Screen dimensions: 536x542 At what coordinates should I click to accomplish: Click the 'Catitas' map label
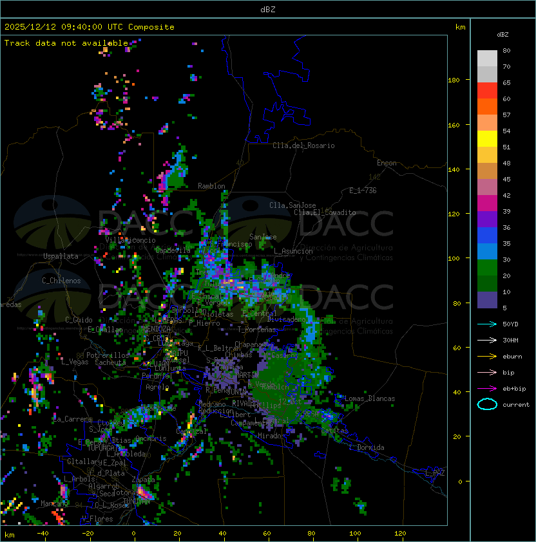(334, 431)
